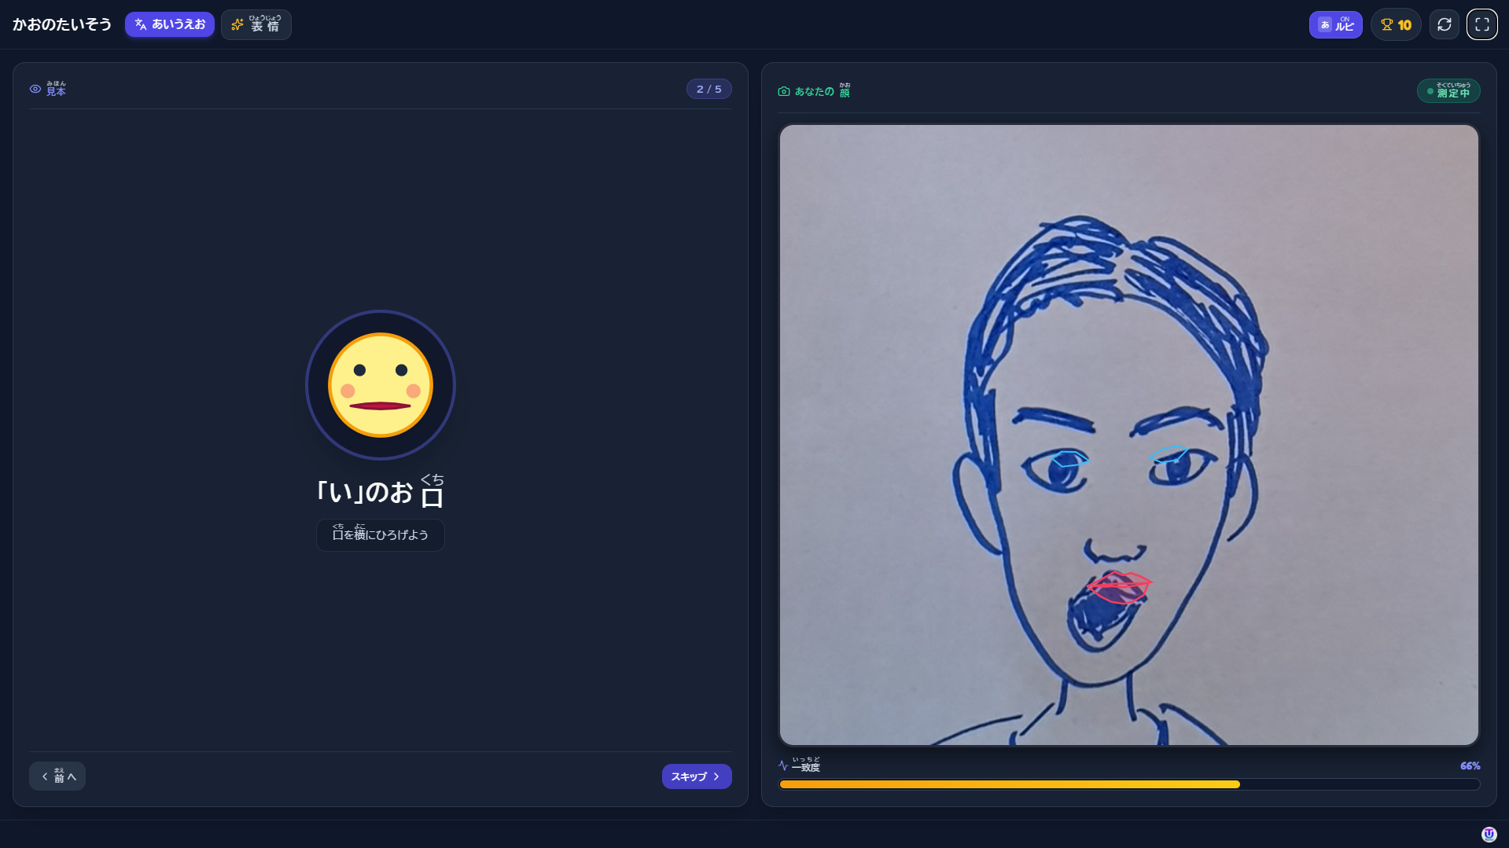
Task: Click the 見本 eye icon
Action: (x=35, y=89)
